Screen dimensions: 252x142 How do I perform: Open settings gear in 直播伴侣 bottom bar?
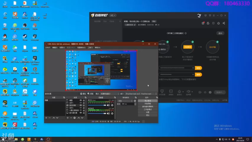pyautogui.click(x=210, y=92)
